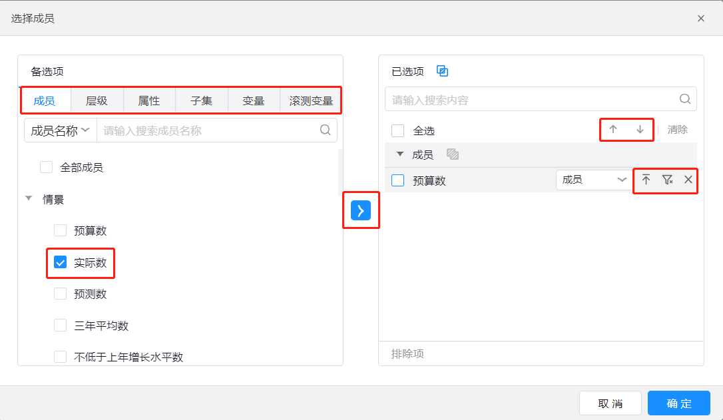Toggle the 全选 checkbox

click(x=397, y=130)
